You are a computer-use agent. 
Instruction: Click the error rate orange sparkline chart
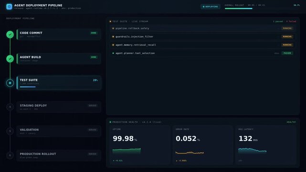[190, 153]
